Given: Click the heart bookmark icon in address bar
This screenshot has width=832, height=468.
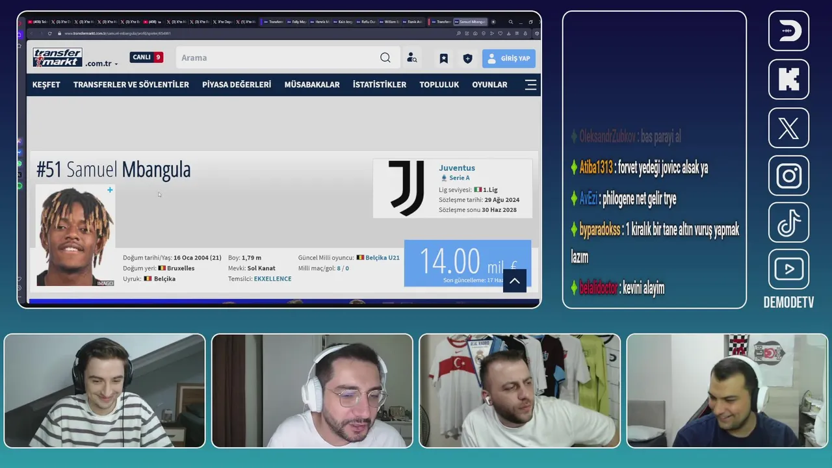Looking at the screenshot, I should (x=500, y=33).
